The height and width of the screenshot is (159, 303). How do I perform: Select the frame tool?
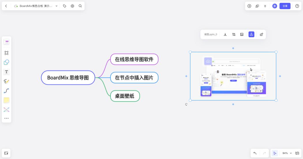click(x=6, y=53)
